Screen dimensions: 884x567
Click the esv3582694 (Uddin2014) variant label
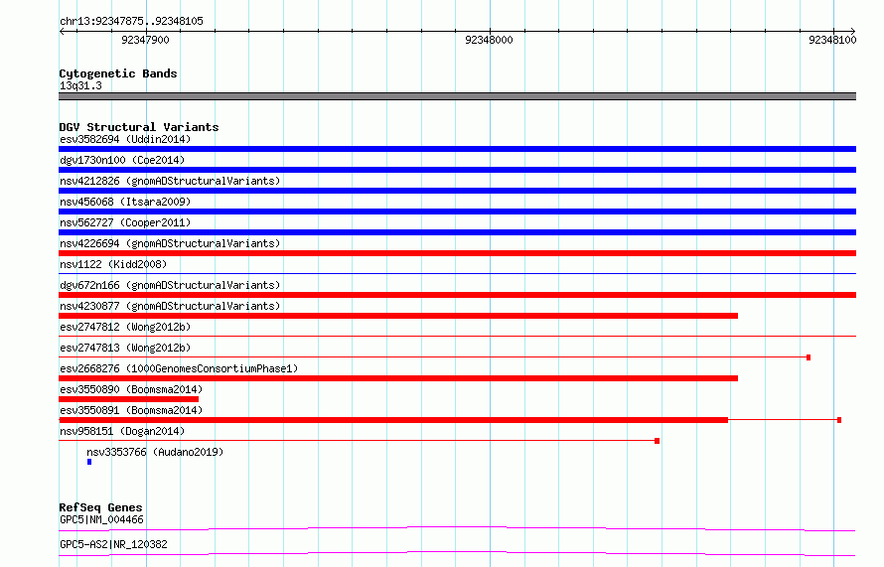[125, 139]
